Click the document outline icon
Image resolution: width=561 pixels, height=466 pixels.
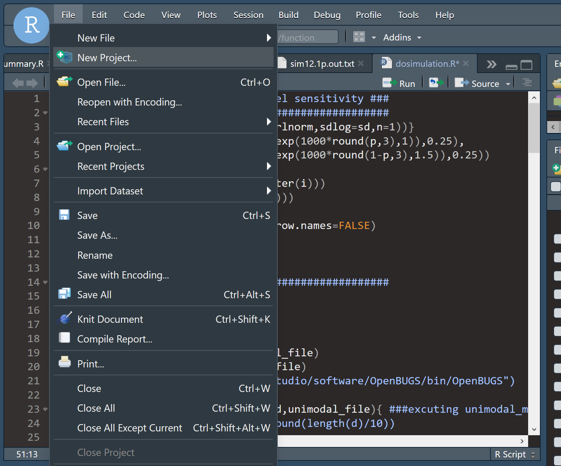click(x=527, y=83)
